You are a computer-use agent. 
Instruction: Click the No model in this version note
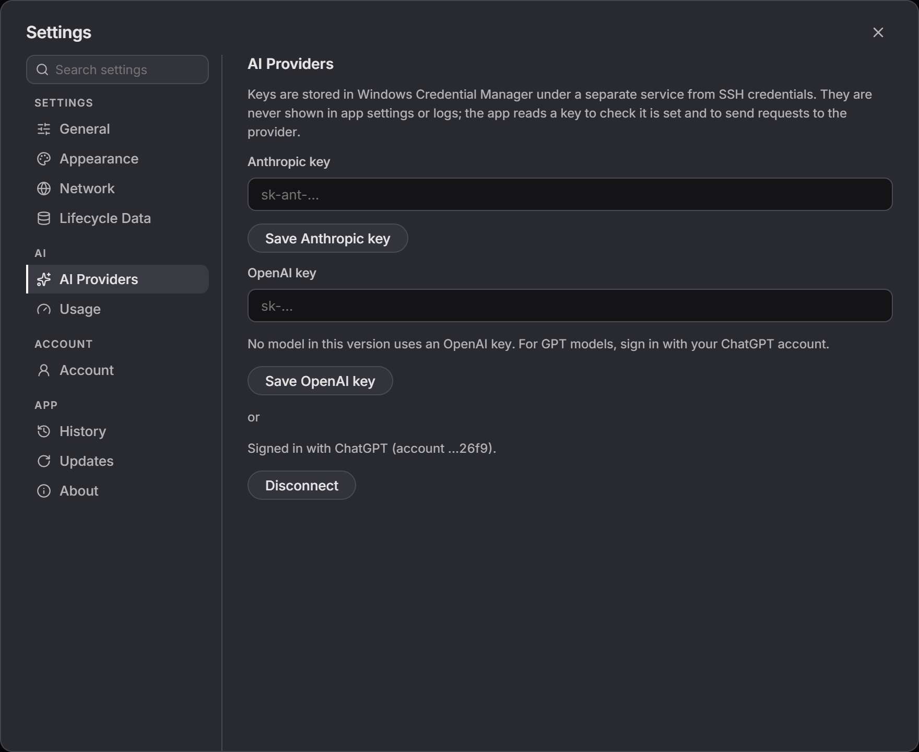point(538,344)
